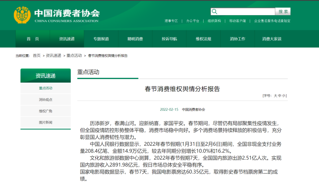Click paragraph starting 国家电影局数据显示
This screenshot has height=182, width=319.
pos(179,175)
